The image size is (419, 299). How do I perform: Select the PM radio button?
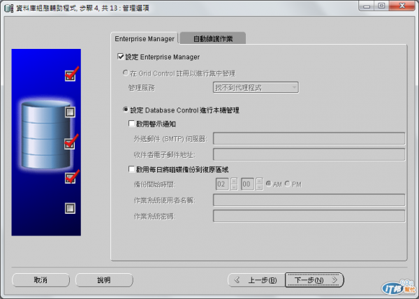(288, 184)
